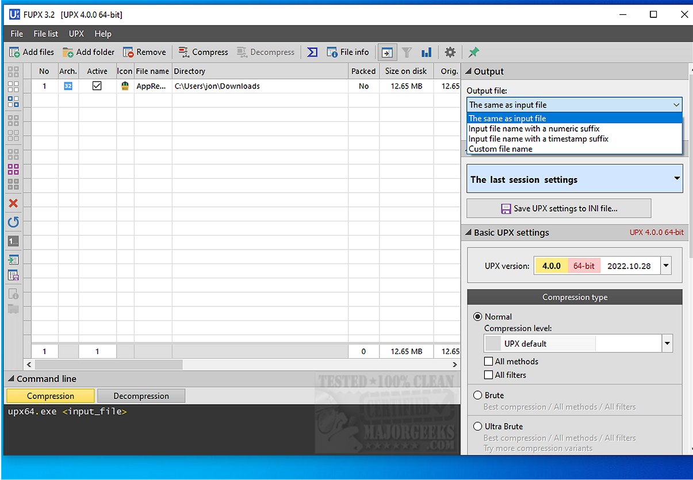
Task: Click the FUPX app icon in title bar
Action: tap(15, 14)
